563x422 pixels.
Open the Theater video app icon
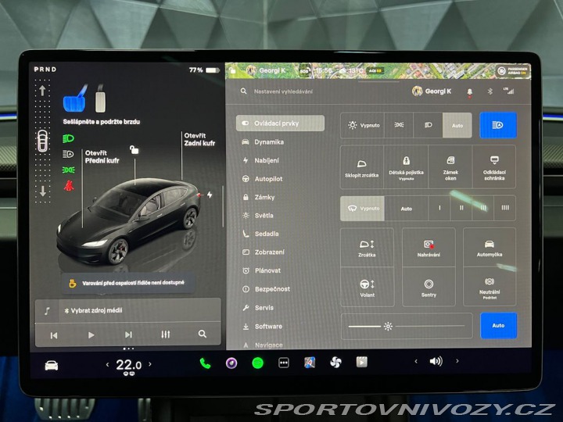click(361, 362)
